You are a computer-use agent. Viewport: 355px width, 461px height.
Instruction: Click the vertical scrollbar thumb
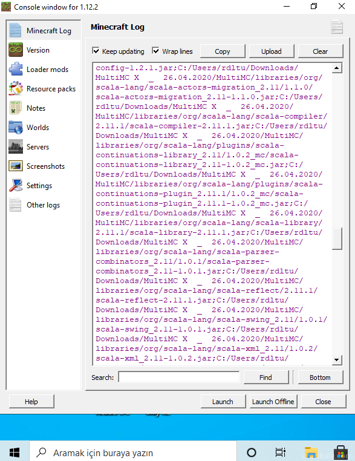(x=337, y=238)
